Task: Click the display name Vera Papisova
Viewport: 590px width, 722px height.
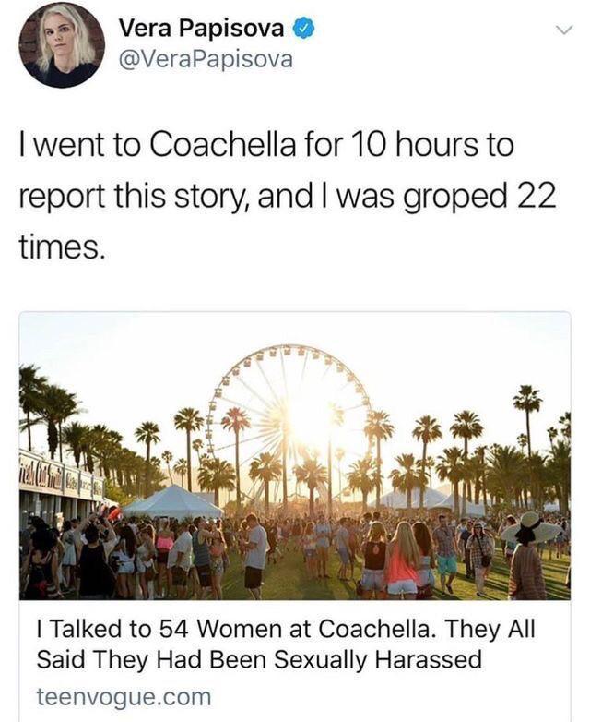Action: [201, 30]
